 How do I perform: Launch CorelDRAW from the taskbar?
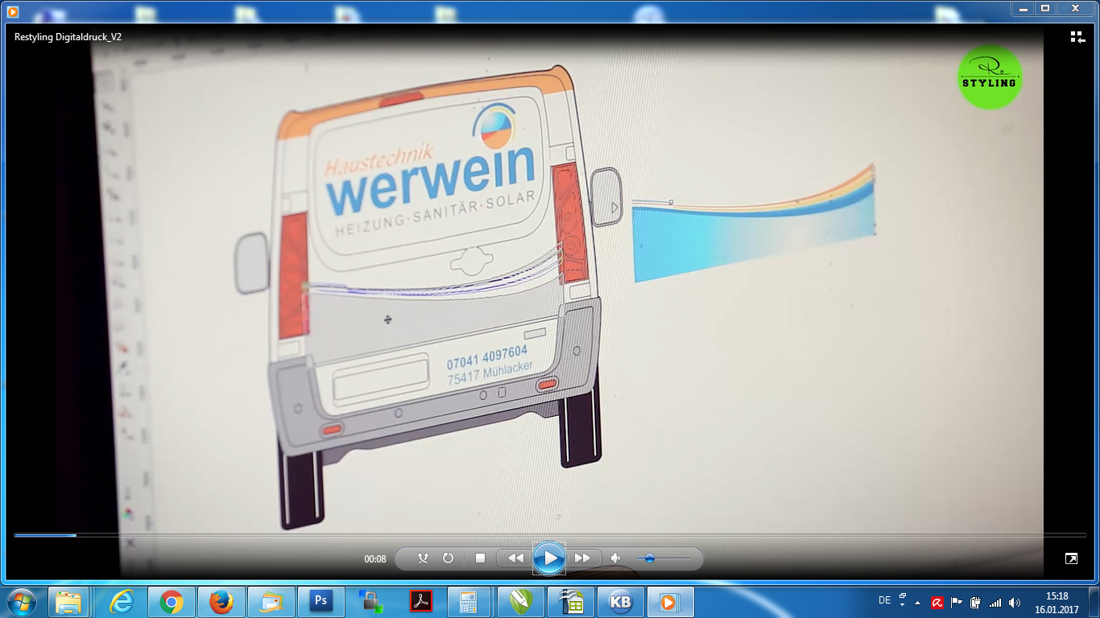point(520,602)
